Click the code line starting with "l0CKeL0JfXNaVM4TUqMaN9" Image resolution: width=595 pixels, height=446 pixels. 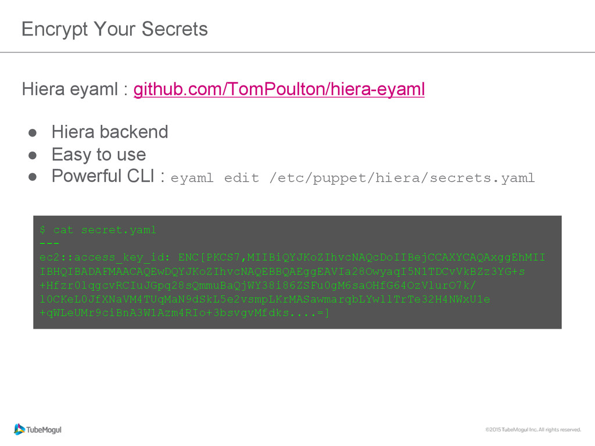click(x=264, y=300)
